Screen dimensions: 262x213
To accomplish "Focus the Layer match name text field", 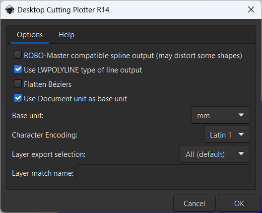I will (163, 173).
